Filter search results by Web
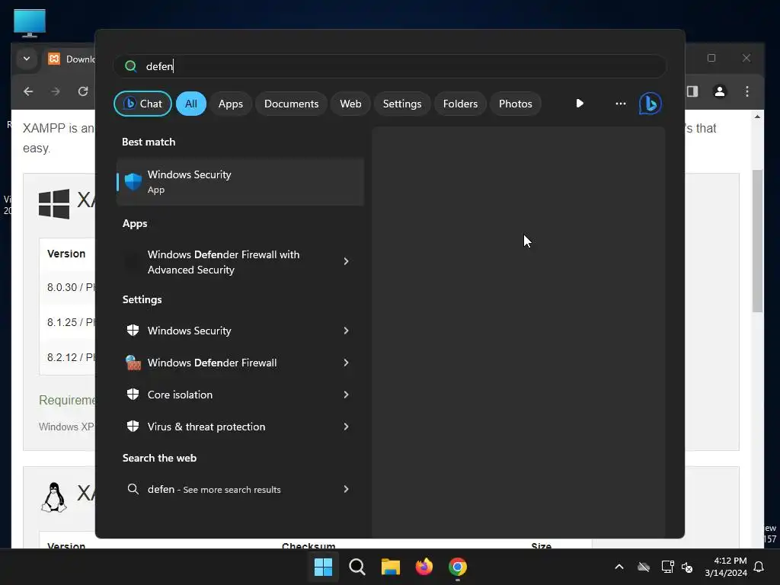Screen dimensions: 780x585 coord(350,104)
